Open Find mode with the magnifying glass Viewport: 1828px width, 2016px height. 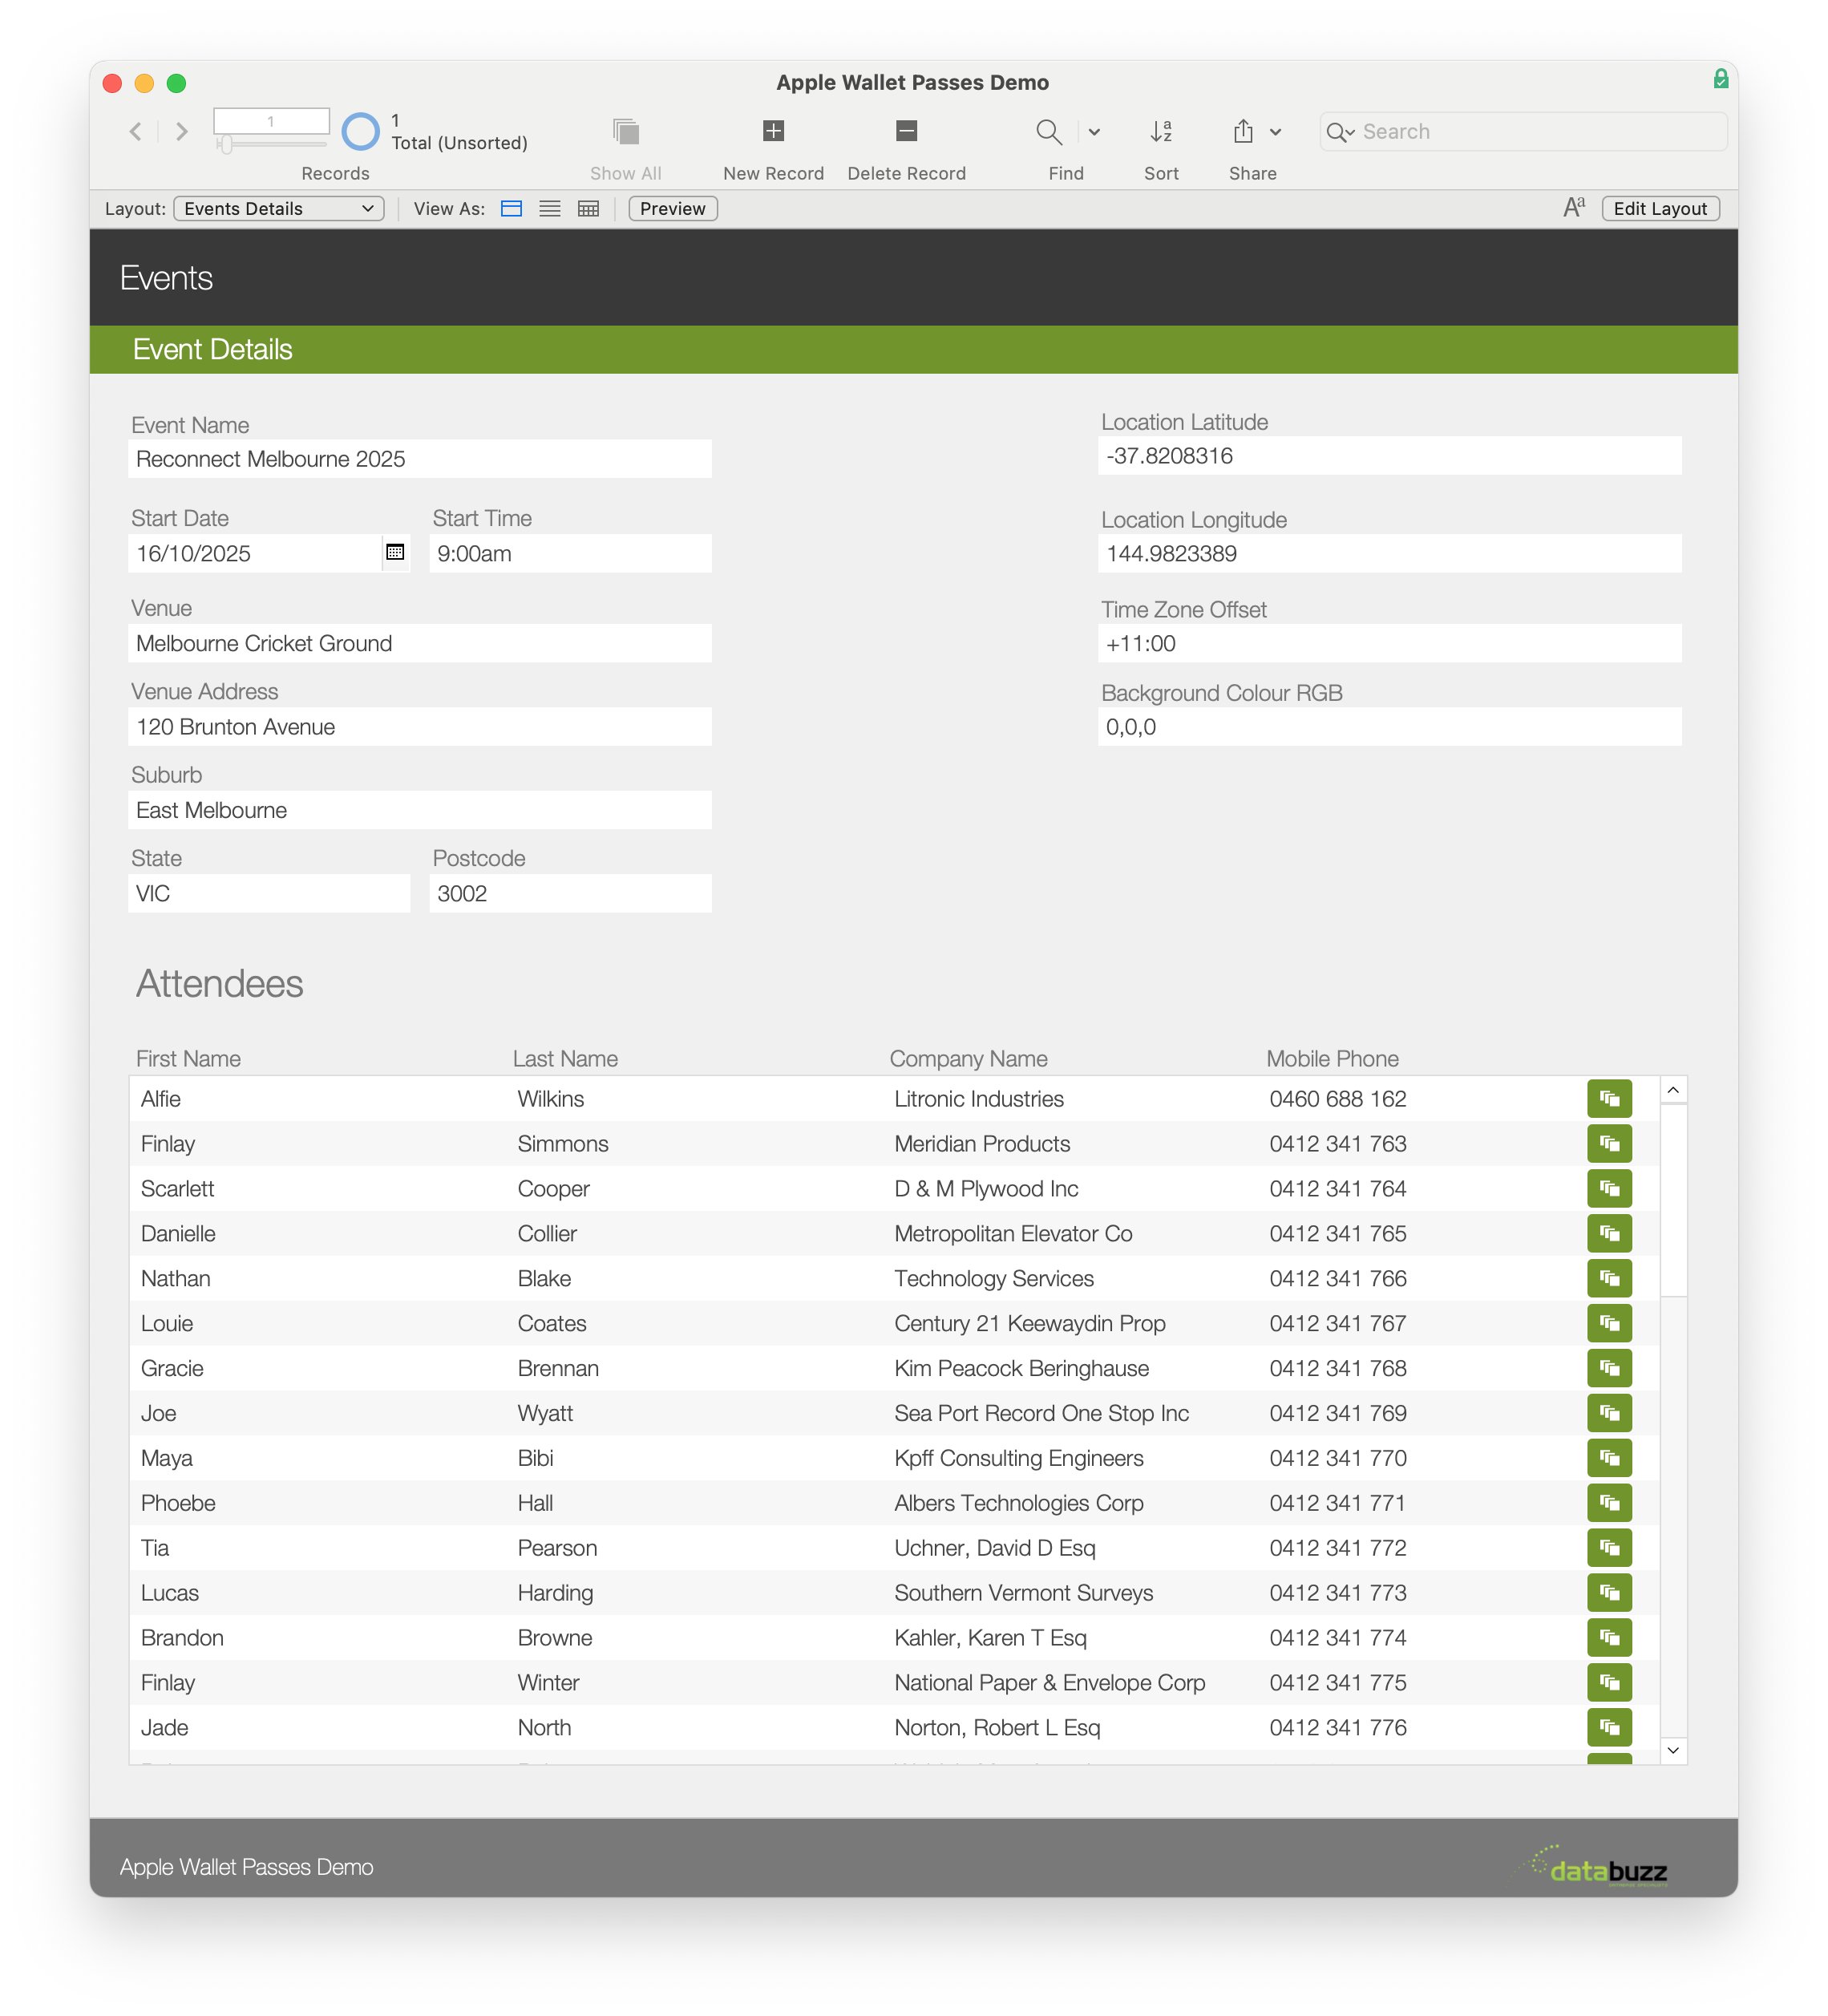point(1049,131)
